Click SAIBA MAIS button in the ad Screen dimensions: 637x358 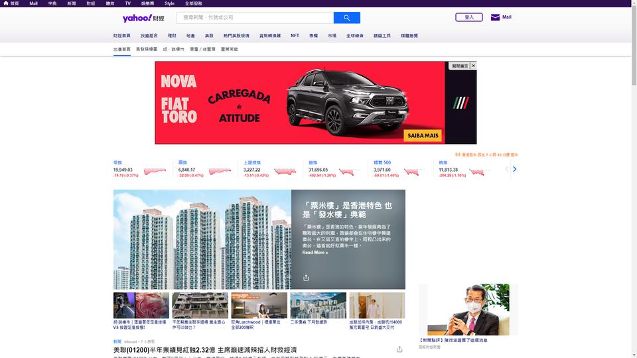(423, 135)
